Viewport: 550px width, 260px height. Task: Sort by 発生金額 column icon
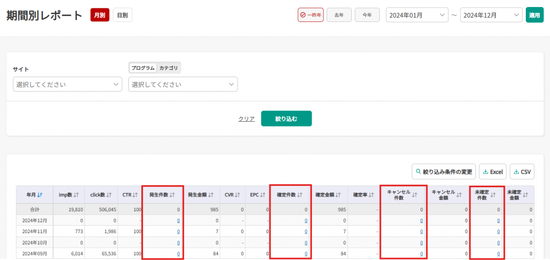click(x=211, y=195)
